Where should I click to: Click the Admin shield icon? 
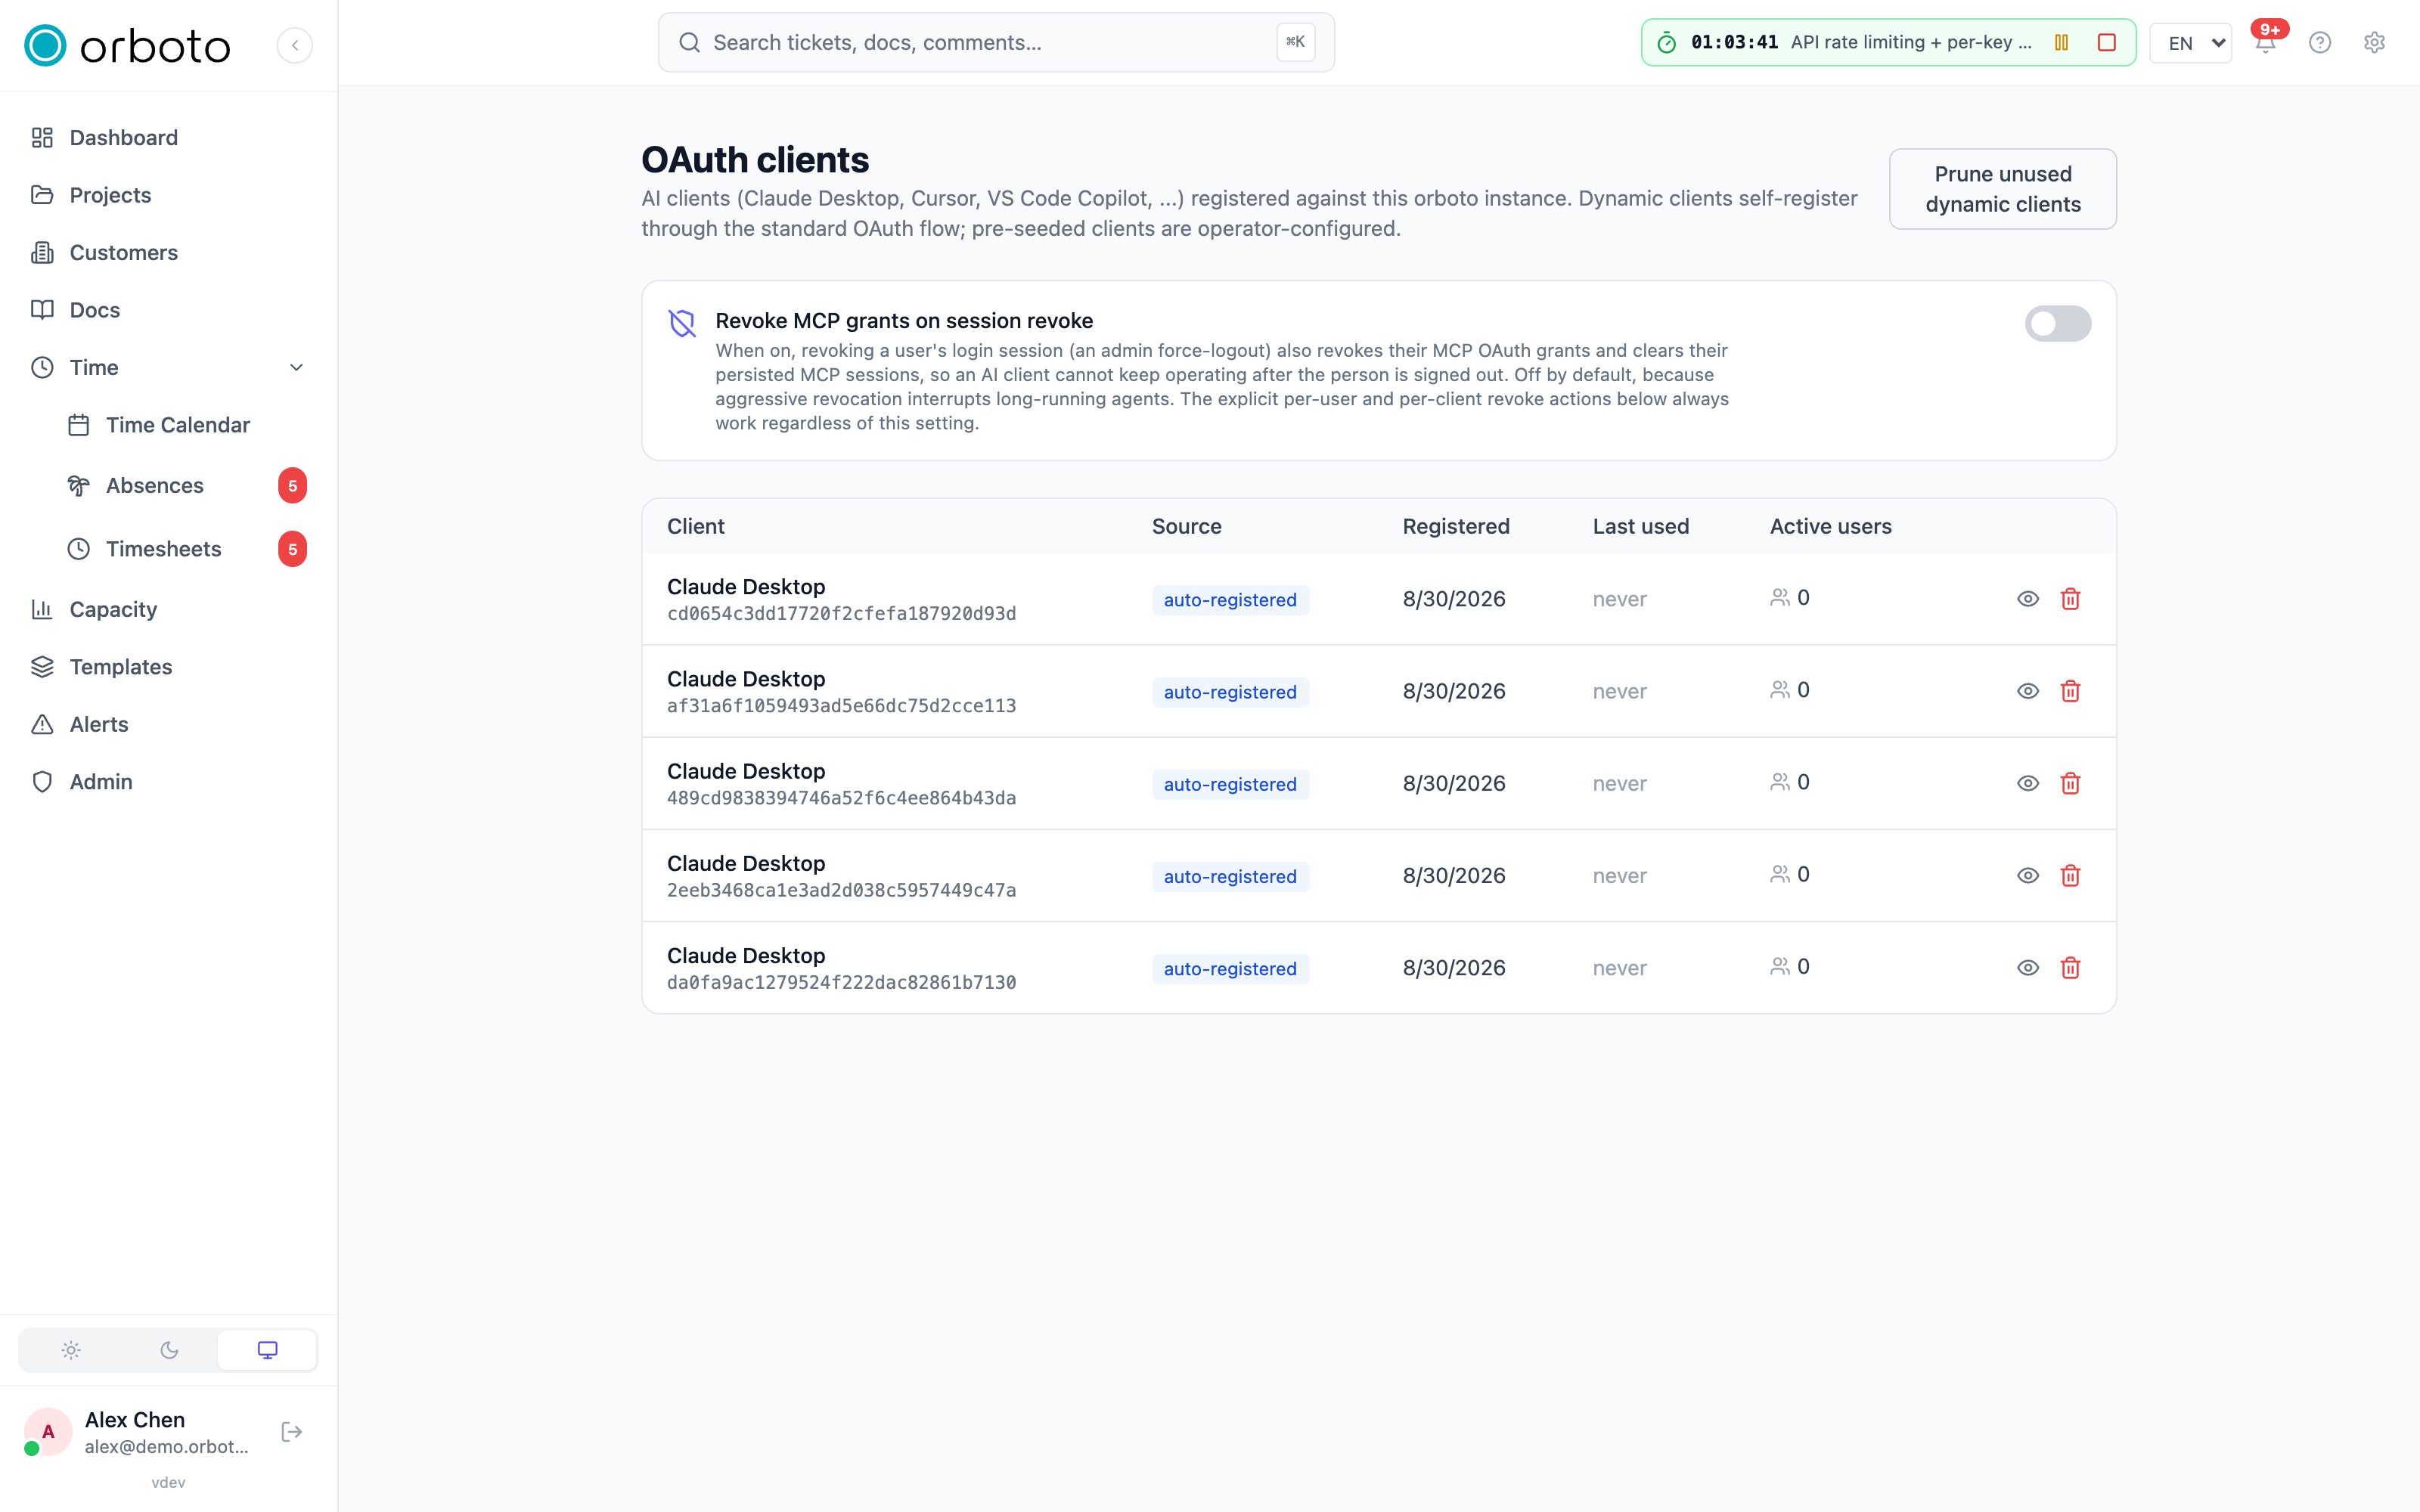42,782
